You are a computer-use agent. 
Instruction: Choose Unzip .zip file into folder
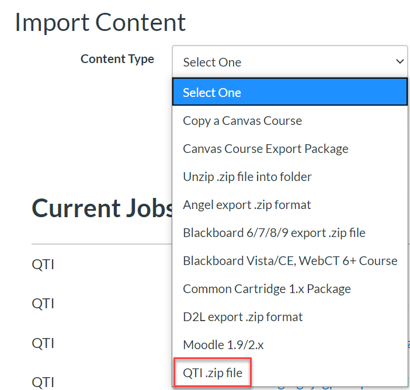click(x=247, y=177)
